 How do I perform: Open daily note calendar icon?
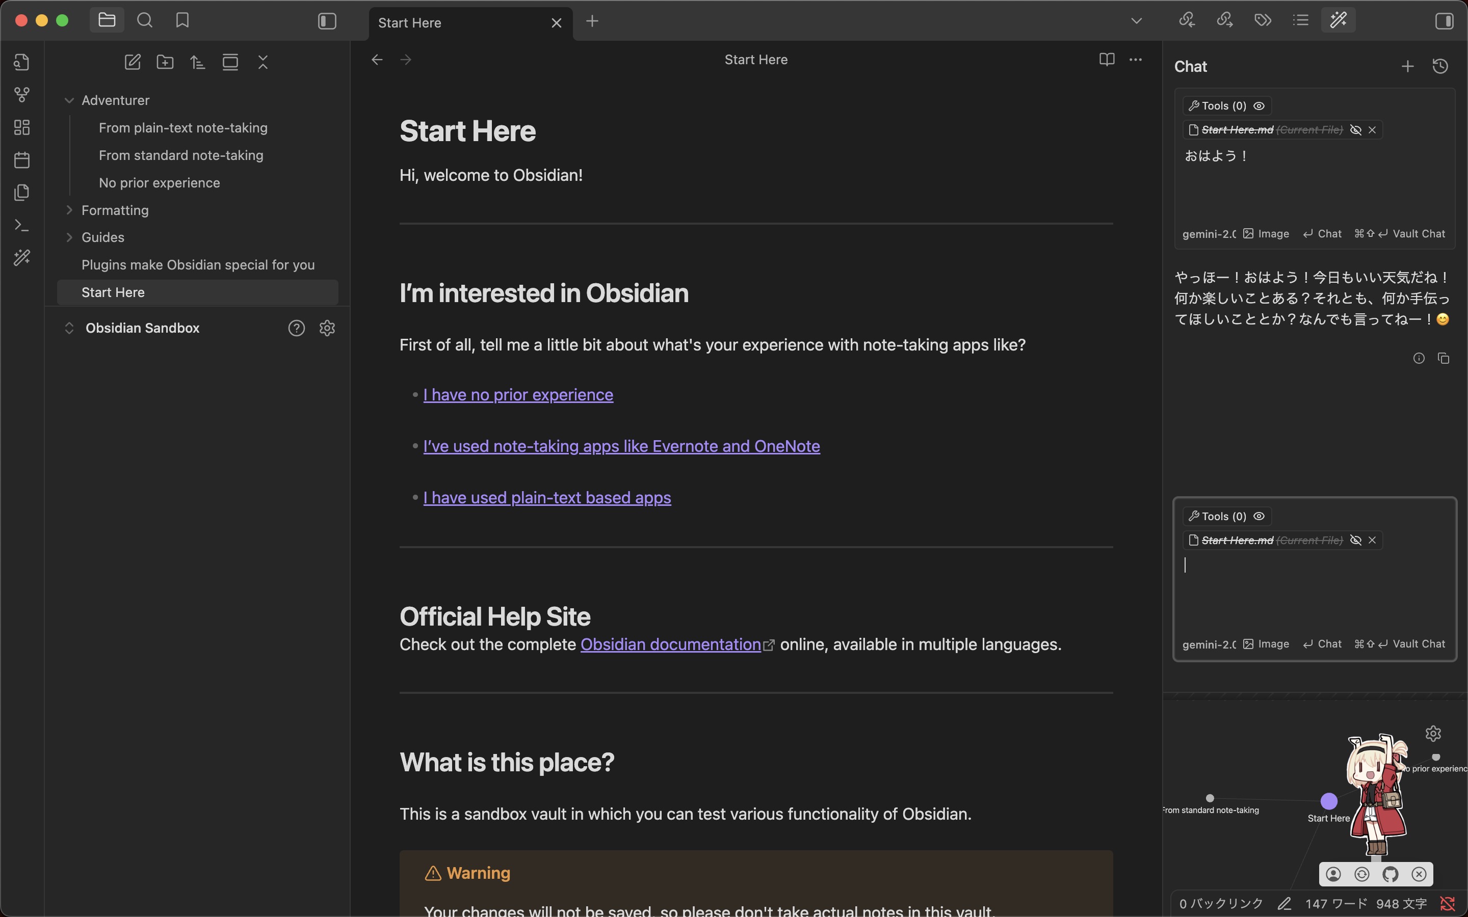22,160
